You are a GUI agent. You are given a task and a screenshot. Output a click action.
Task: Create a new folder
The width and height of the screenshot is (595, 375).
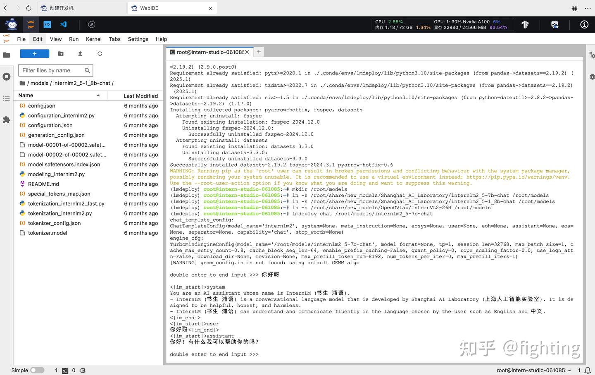click(x=60, y=53)
